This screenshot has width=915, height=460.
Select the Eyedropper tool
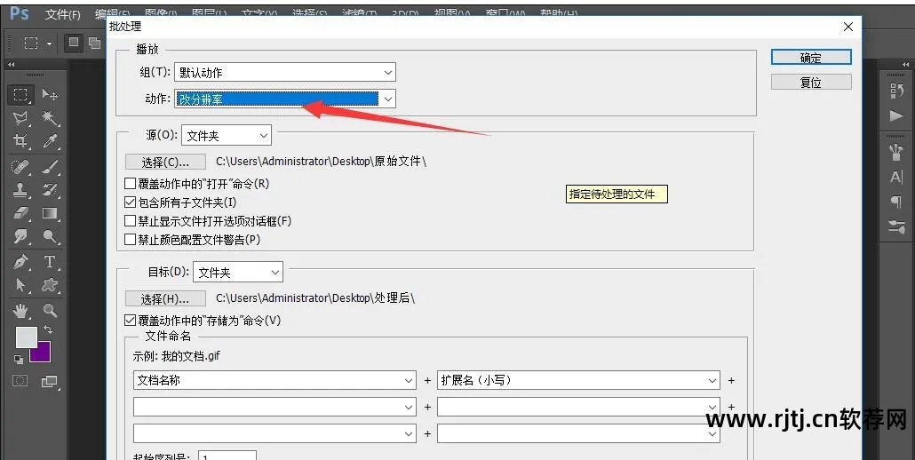coord(50,140)
